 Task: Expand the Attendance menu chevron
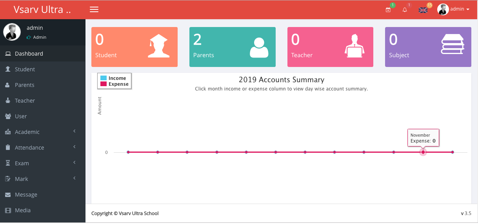coord(74,147)
